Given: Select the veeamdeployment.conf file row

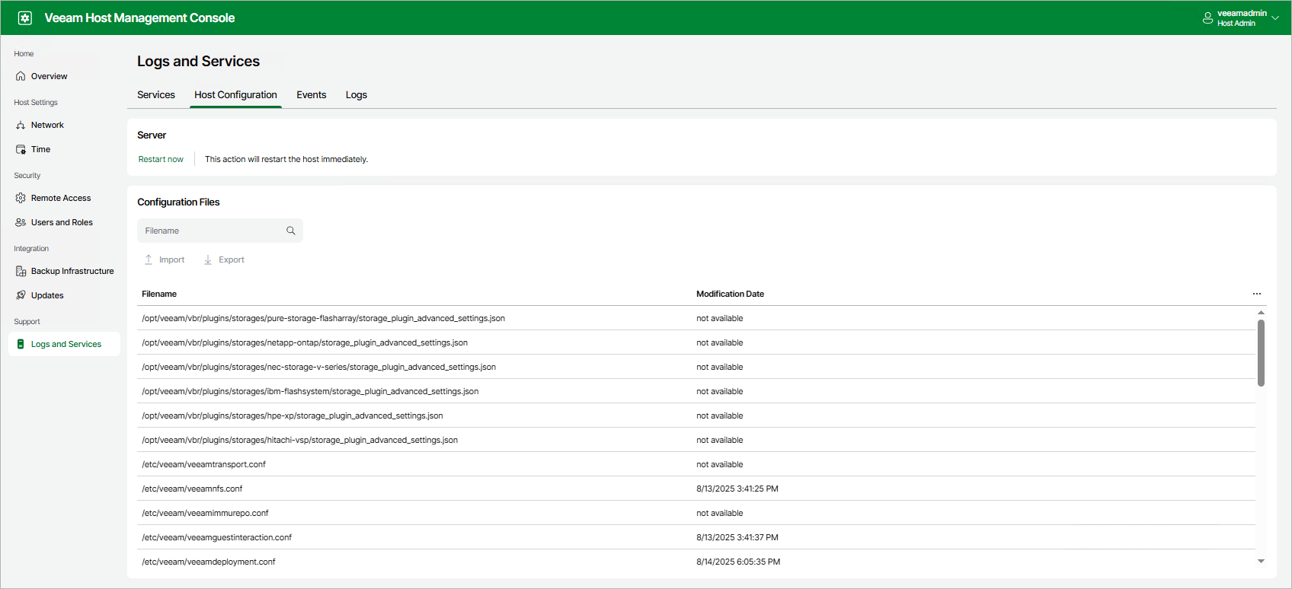Looking at the screenshot, I should 696,562.
